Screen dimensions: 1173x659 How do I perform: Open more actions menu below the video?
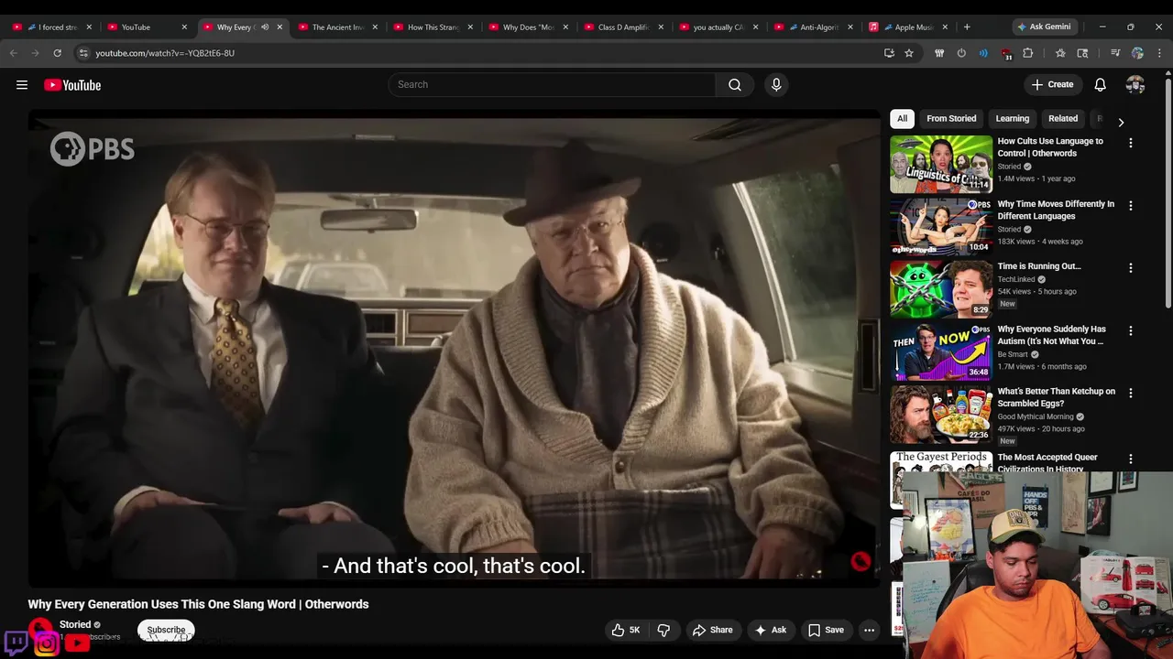pyautogui.click(x=869, y=630)
